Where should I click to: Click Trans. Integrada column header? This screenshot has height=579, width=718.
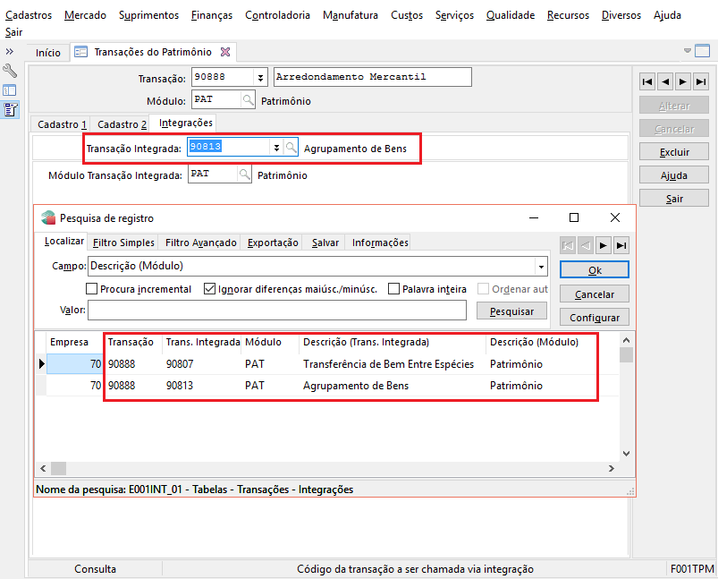(x=202, y=342)
